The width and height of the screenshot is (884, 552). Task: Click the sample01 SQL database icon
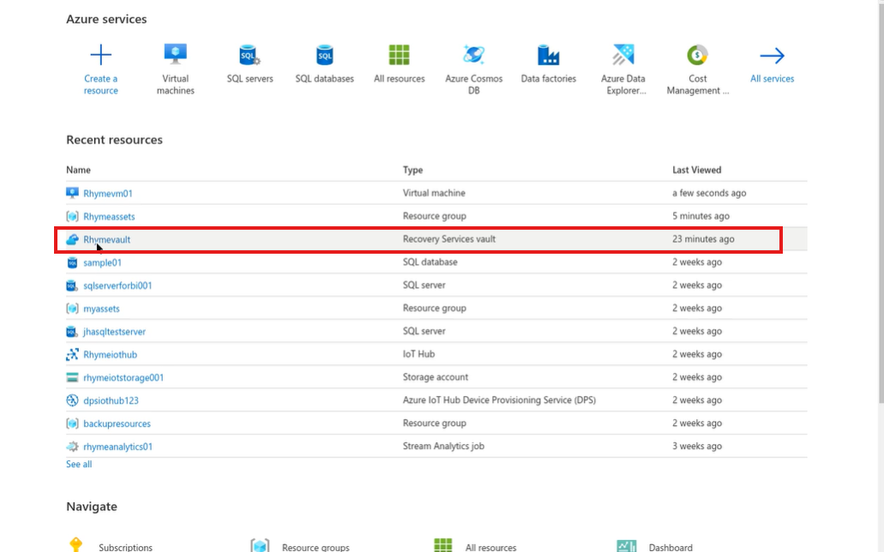tap(72, 262)
